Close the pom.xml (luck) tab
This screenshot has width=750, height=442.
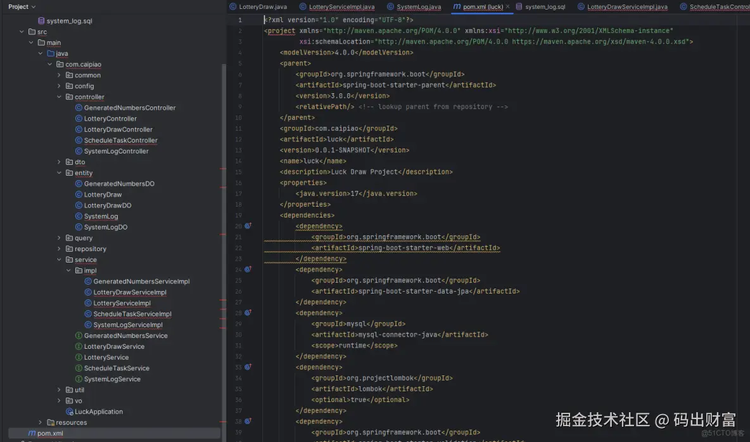507,7
